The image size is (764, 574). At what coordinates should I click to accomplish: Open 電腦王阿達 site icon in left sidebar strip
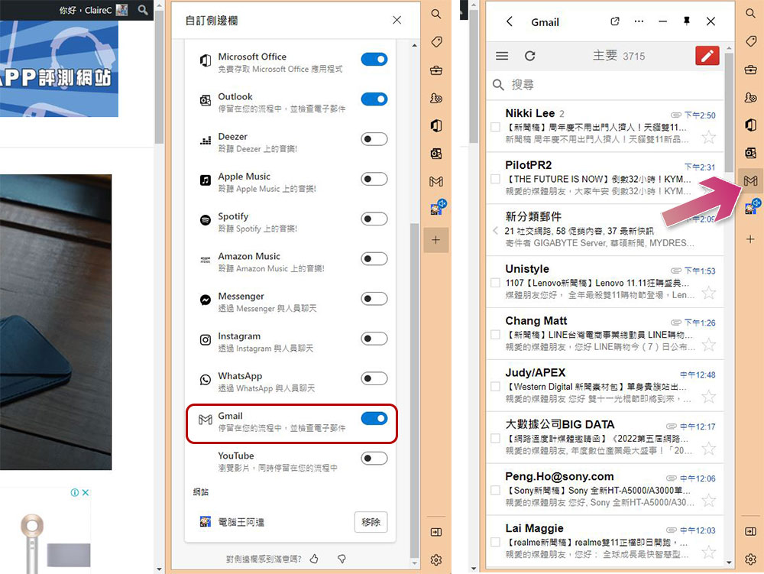point(438,208)
